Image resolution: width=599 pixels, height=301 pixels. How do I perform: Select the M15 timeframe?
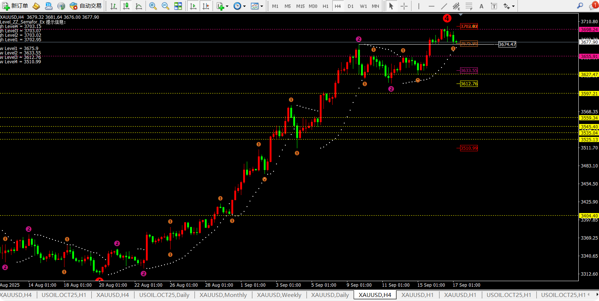tap(300, 6)
